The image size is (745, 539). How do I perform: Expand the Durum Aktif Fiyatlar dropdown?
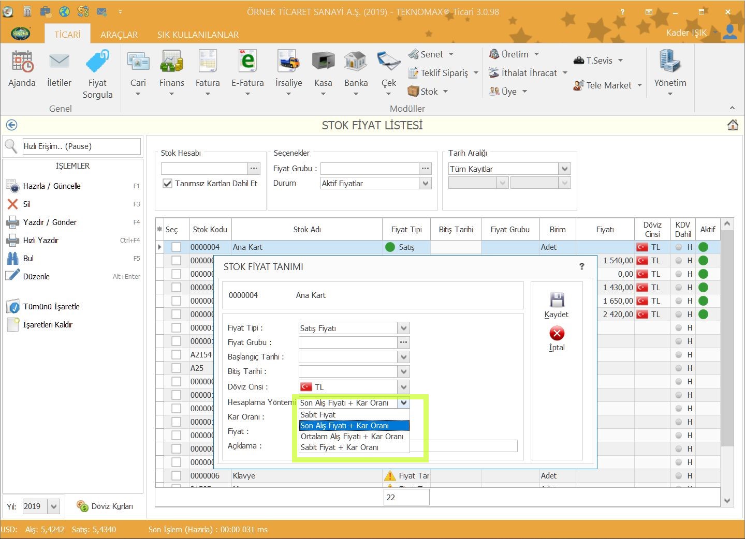tap(425, 184)
